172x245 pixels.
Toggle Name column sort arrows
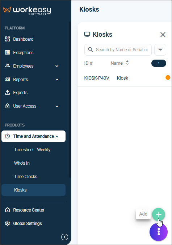[127, 63]
